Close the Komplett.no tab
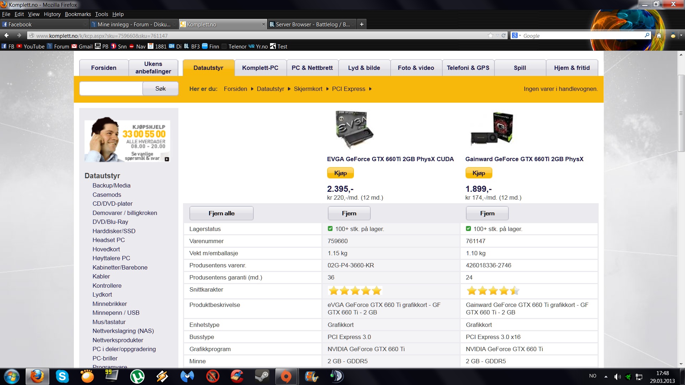 (264, 24)
